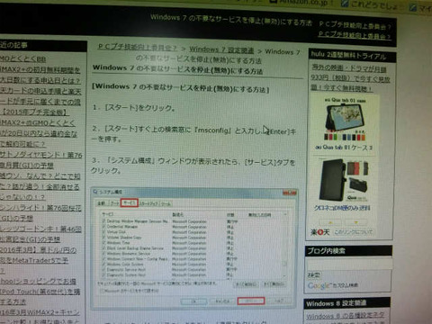Click 最近の記事 sidebar header

[42, 45]
